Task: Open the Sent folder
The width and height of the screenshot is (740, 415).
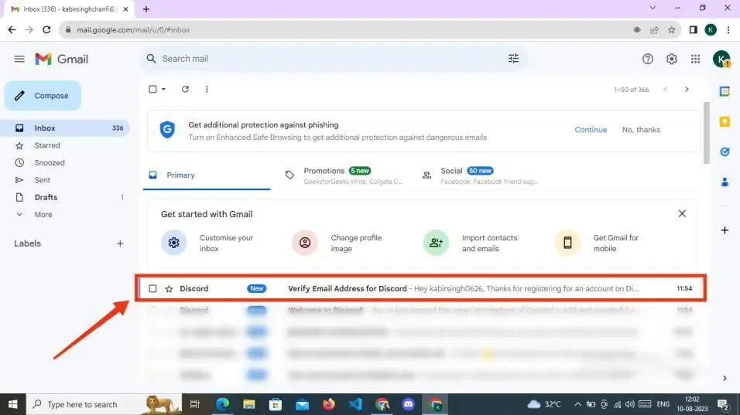Action: click(x=66, y=180)
